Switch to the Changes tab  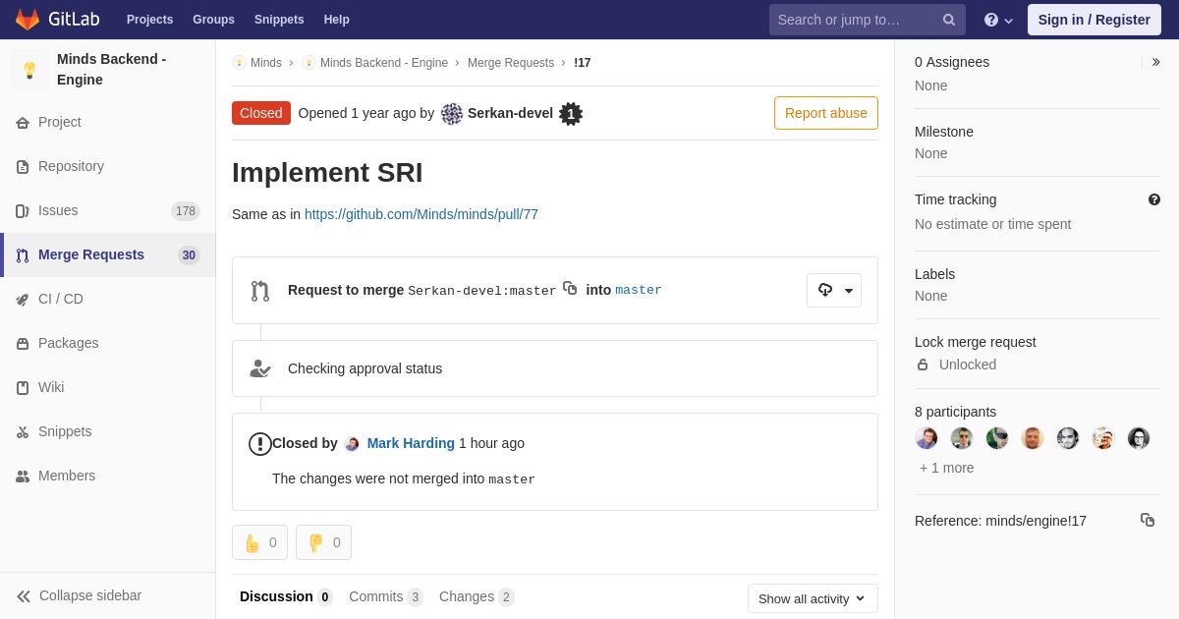click(x=477, y=596)
